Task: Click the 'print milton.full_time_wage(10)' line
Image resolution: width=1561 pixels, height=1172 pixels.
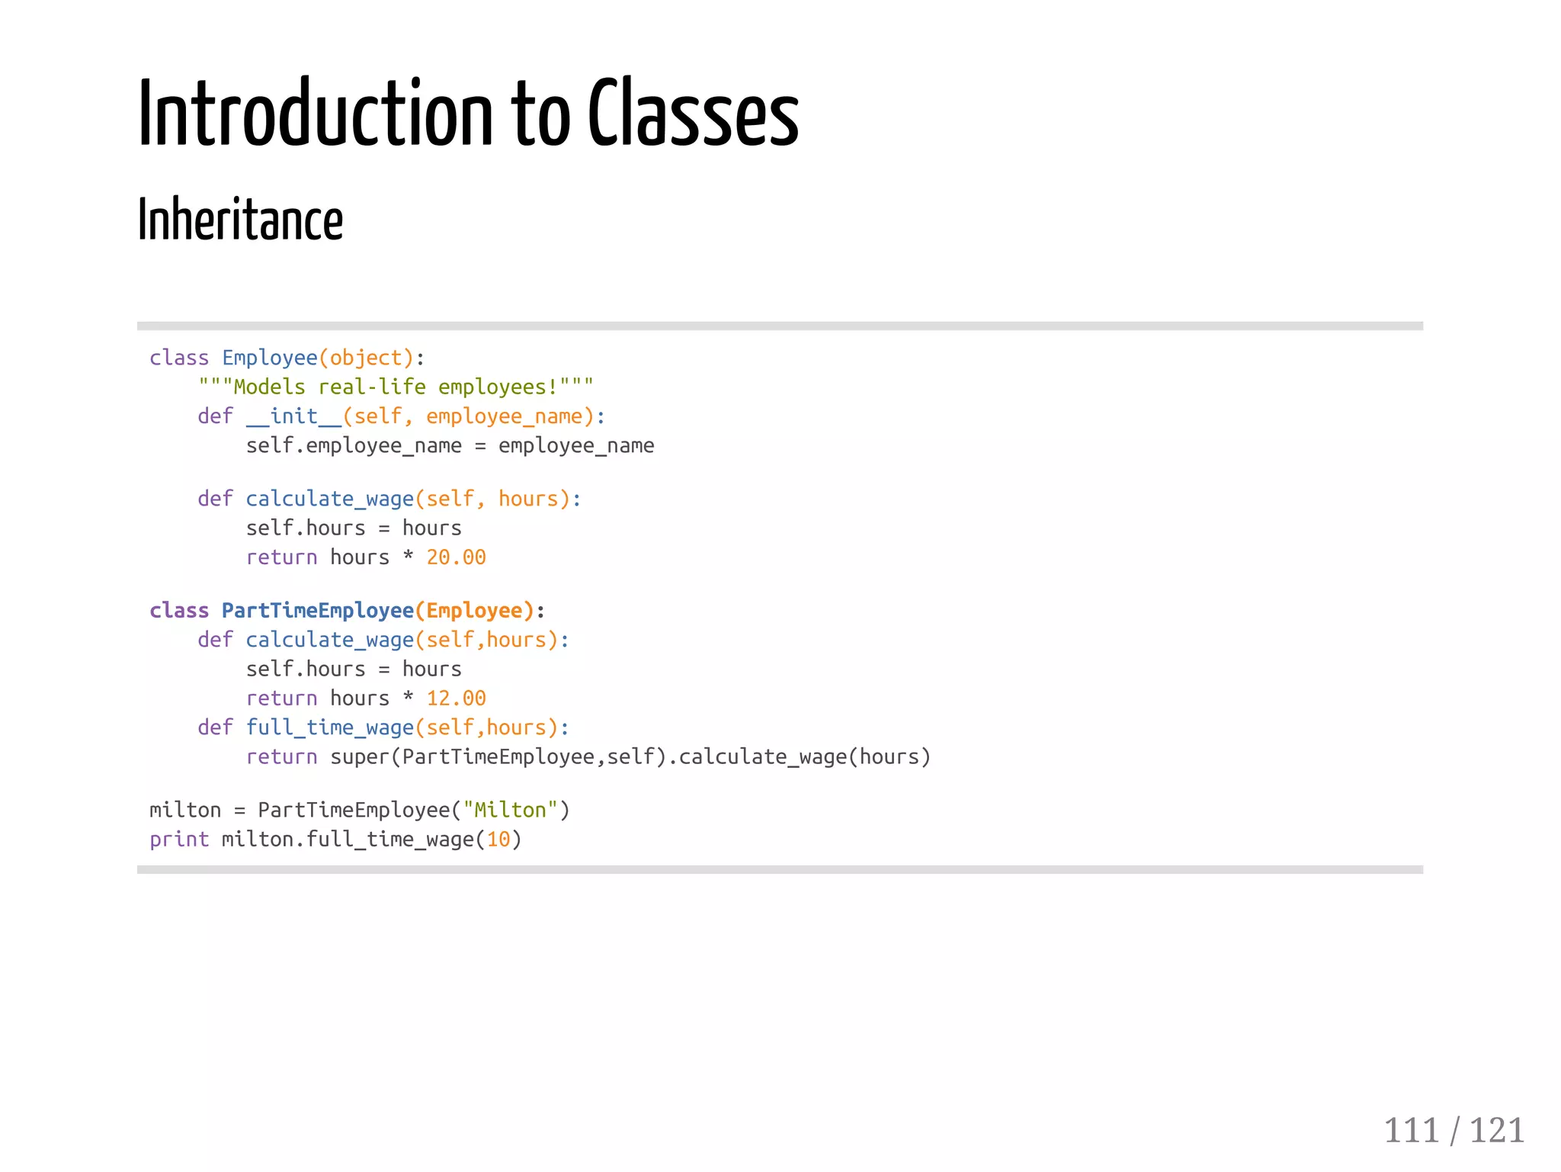Action: (335, 840)
